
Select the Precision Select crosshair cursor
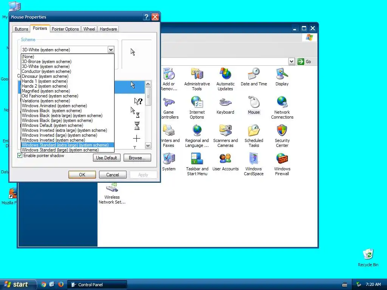pos(136,138)
